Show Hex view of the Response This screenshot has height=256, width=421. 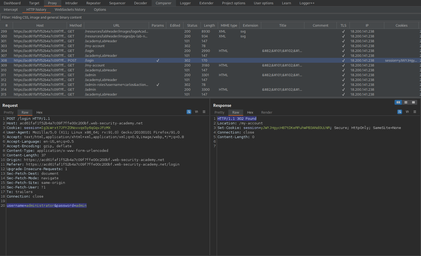pos(250,113)
